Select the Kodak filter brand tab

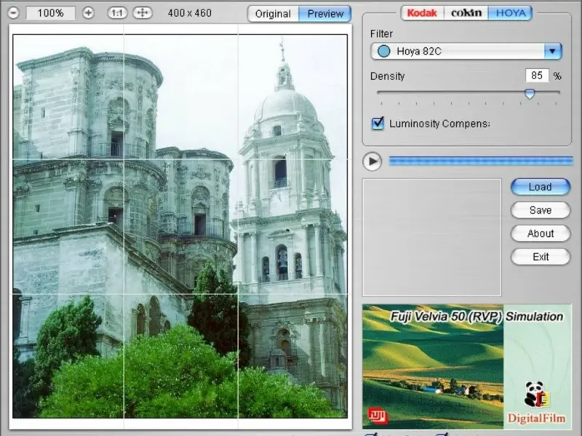coord(422,13)
